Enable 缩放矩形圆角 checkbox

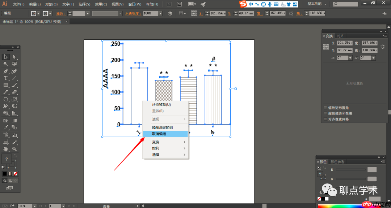(325, 108)
